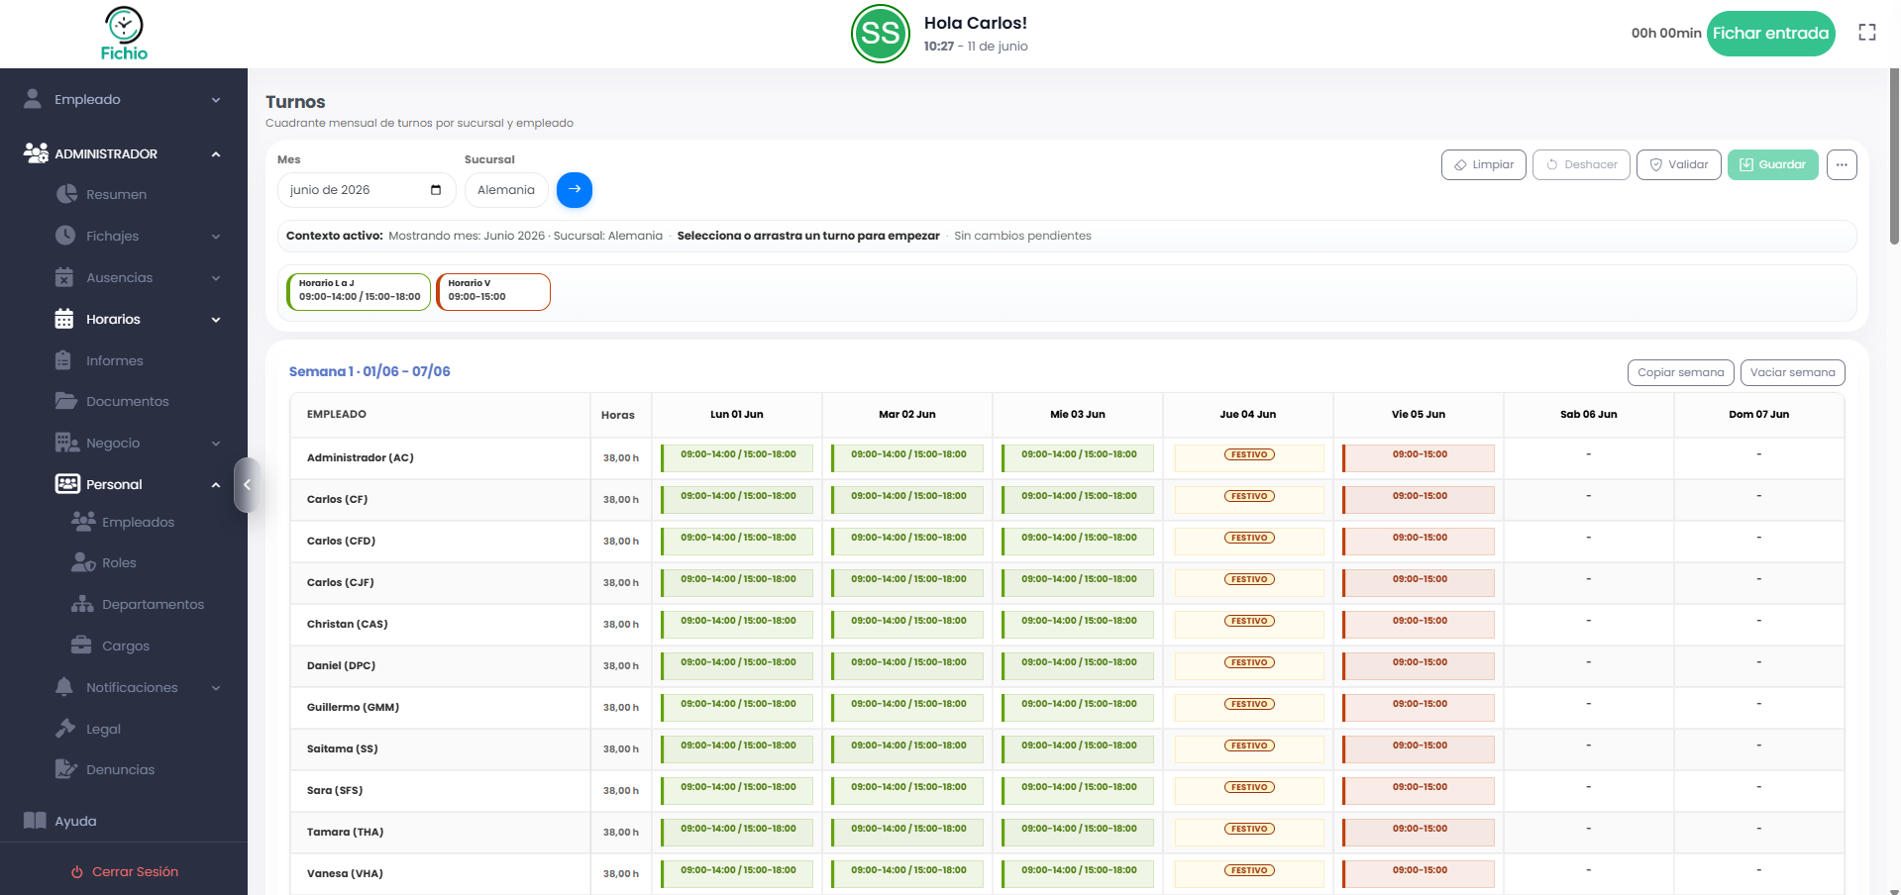Open the month calendar picker icon
This screenshot has height=895, width=1901.
[x=436, y=190]
